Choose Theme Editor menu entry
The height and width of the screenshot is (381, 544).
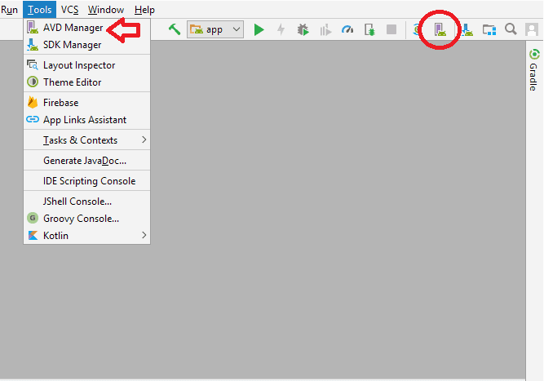(86, 82)
